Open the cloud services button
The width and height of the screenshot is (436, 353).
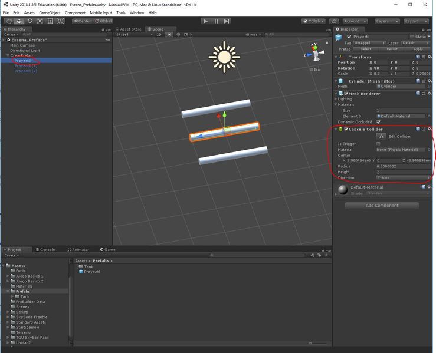pos(334,21)
